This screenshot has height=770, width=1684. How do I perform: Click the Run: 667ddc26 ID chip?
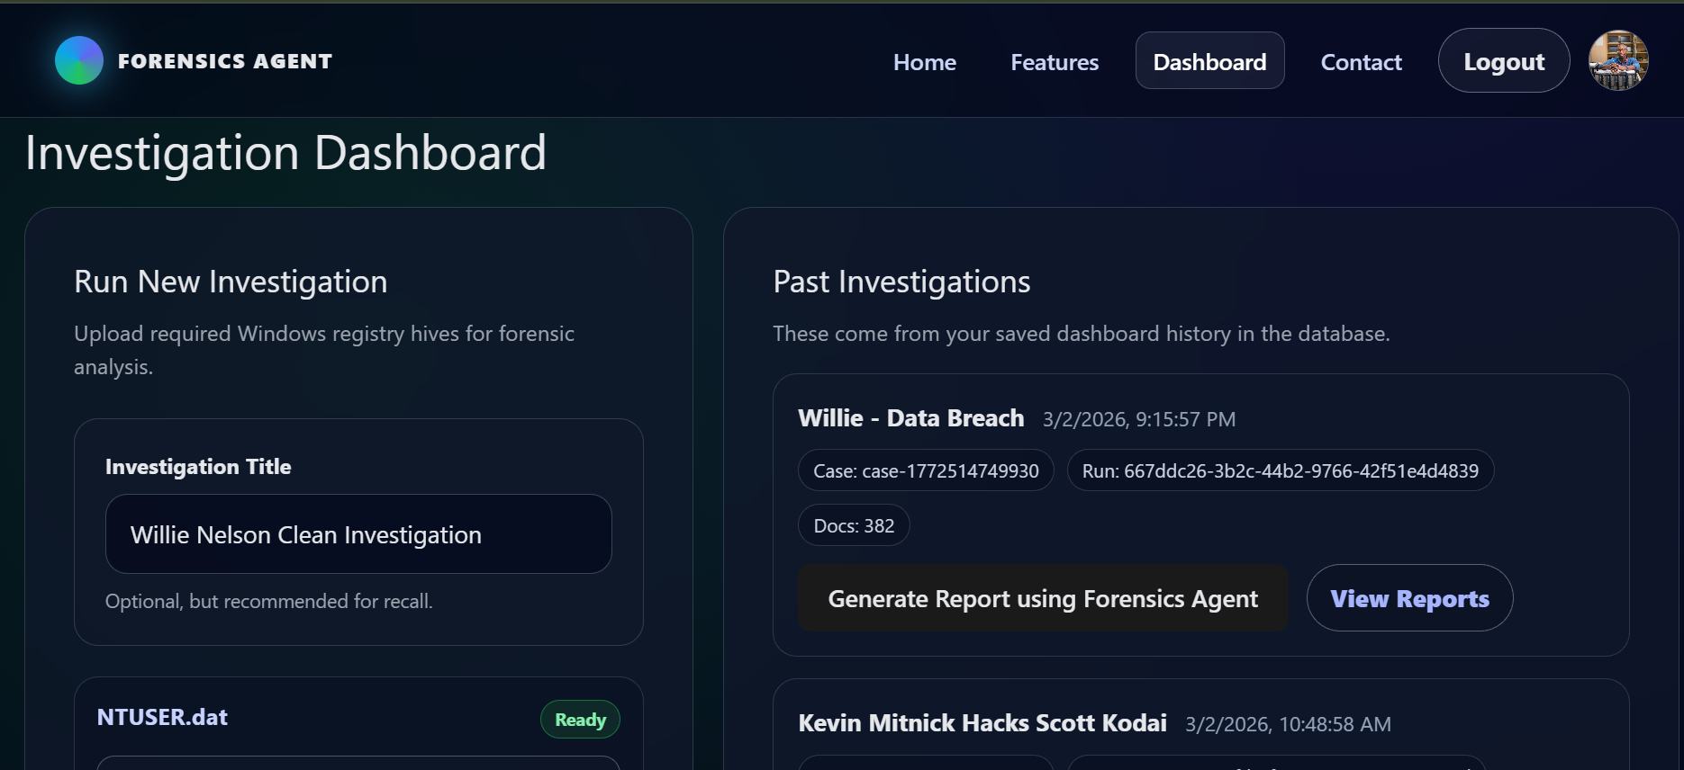[x=1280, y=470]
